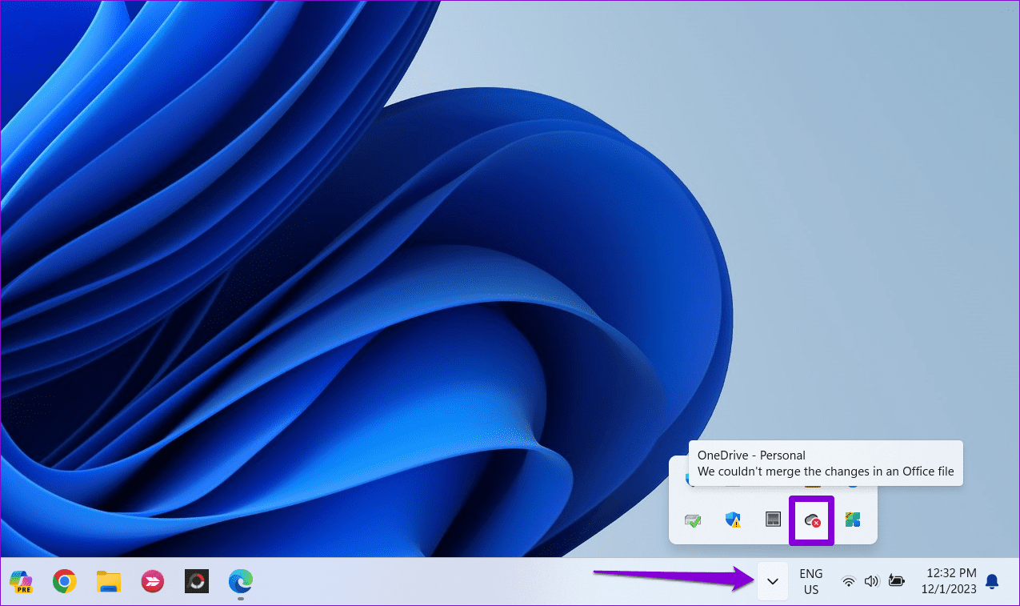Click the touch keyboard tray icon
This screenshot has width=1020, height=606.
click(x=772, y=520)
